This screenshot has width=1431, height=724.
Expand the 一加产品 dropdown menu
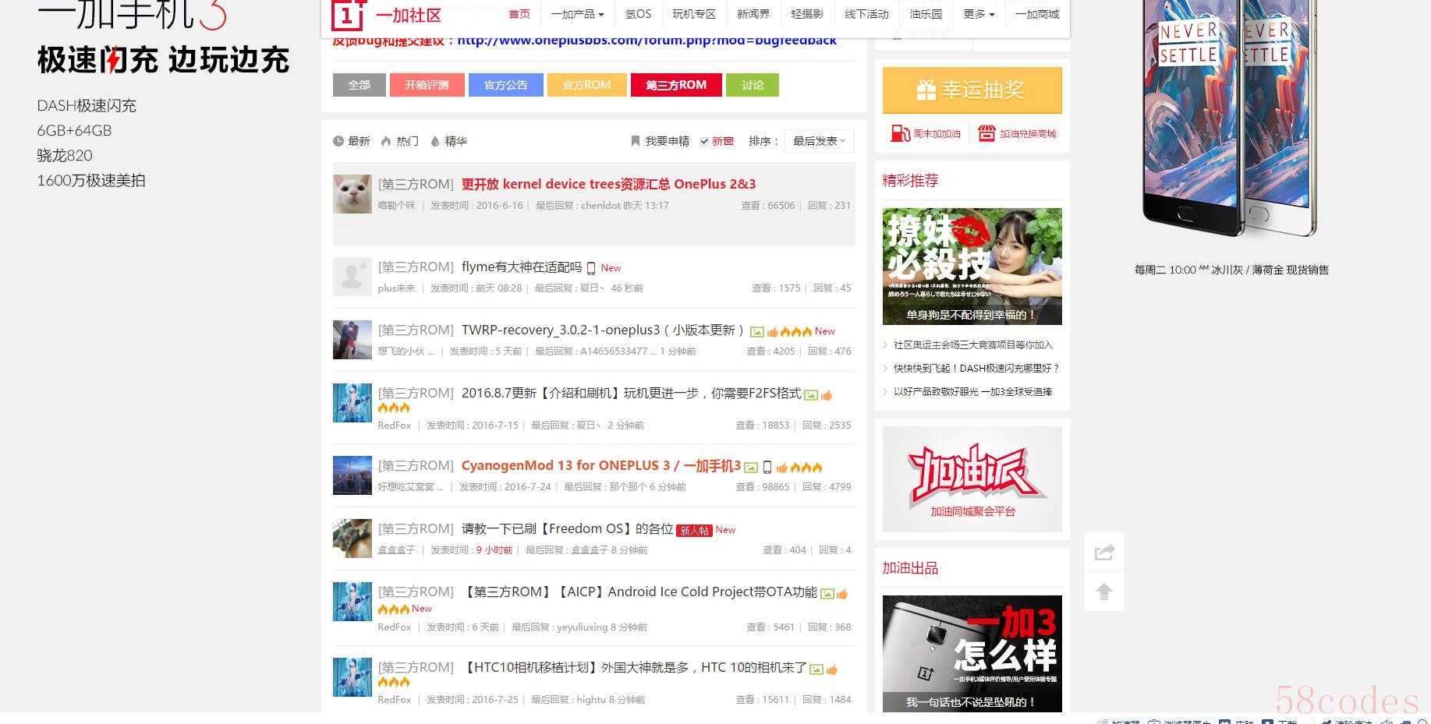click(577, 14)
